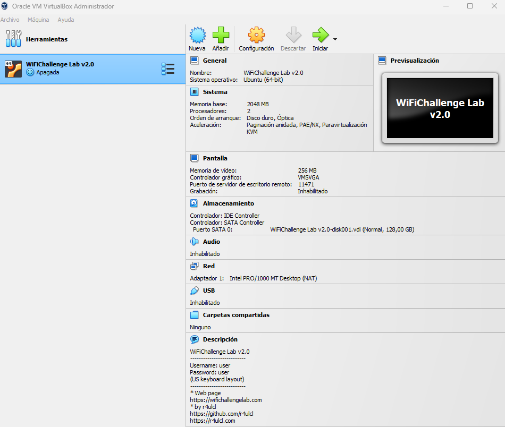Image resolution: width=505 pixels, height=427 pixels.
Task: Open the Descripción header
Action: [x=220, y=339]
